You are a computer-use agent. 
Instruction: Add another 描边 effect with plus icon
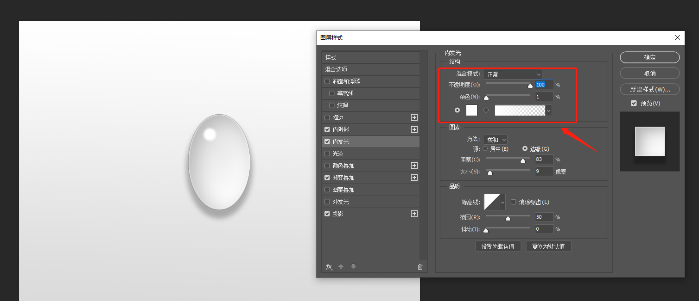[x=414, y=117]
